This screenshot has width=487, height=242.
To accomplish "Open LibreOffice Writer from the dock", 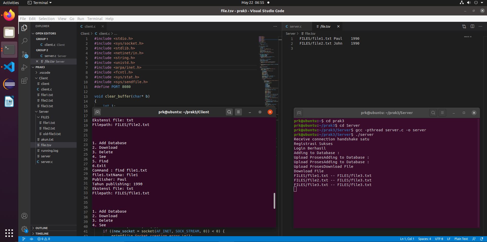I will [9, 101].
